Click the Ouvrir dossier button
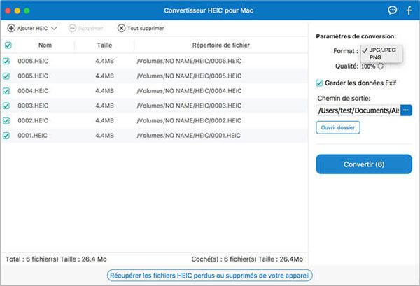The height and width of the screenshot is (286, 420). pyautogui.click(x=338, y=128)
